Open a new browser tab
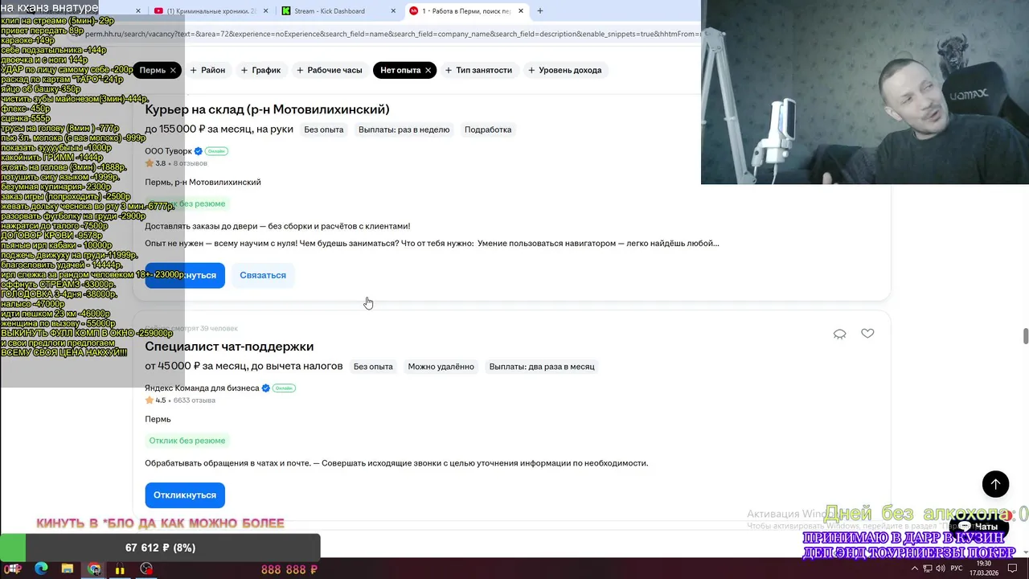The image size is (1029, 579). click(540, 11)
